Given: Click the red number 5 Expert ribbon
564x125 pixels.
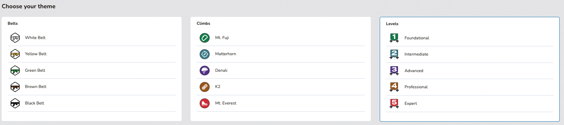Looking at the screenshot, I should click(394, 104).
